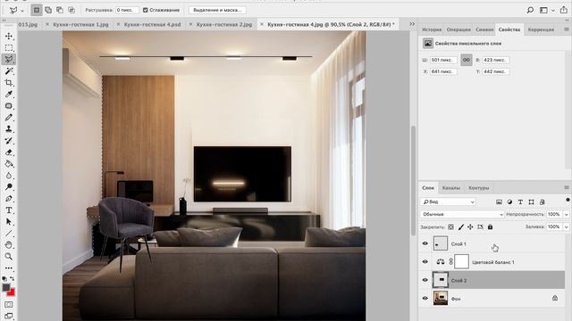Open the Непрозрачность opacity slider arrow
The width and height of the screenshot is (572, 321).
tap(566, 214)
